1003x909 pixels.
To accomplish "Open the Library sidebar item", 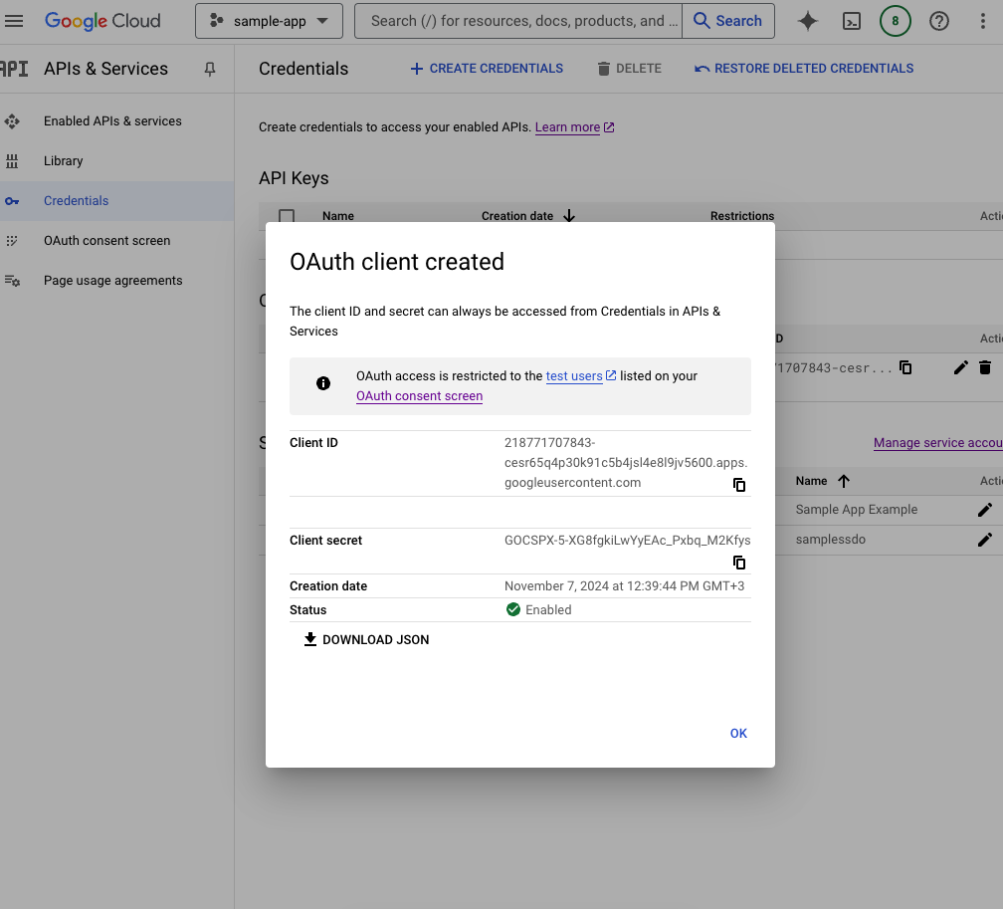I will tap(64, 160).
